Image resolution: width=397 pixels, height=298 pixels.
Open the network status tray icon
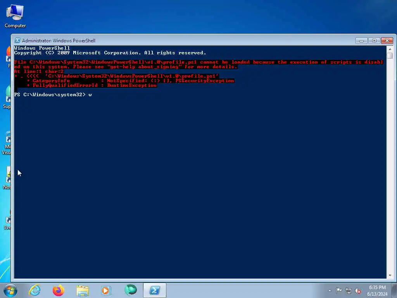pyautogui.click(x=349, y=291)
